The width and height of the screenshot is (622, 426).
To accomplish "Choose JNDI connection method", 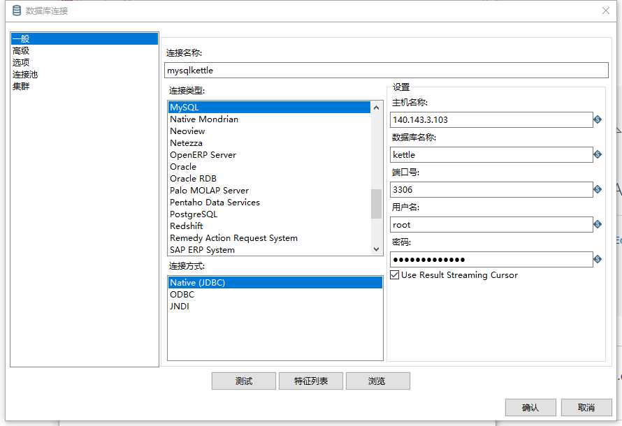I will 180,306.
